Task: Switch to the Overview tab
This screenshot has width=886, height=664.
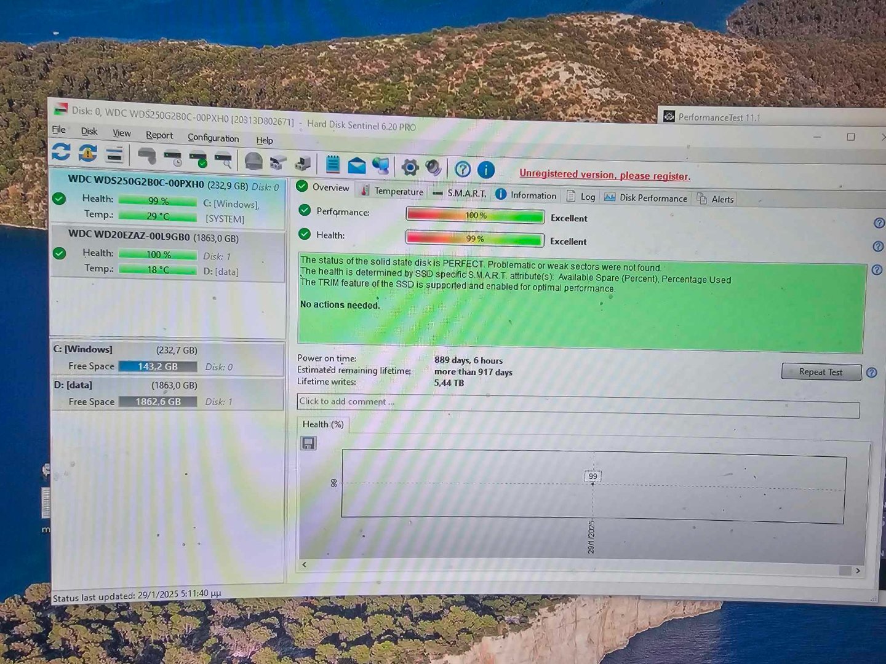Action: tap(324, 187)
